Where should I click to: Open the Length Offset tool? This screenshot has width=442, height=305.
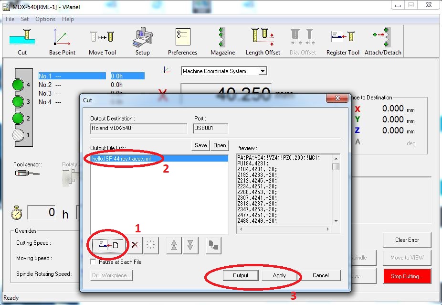pyautogui.click(x=263, y=42)
